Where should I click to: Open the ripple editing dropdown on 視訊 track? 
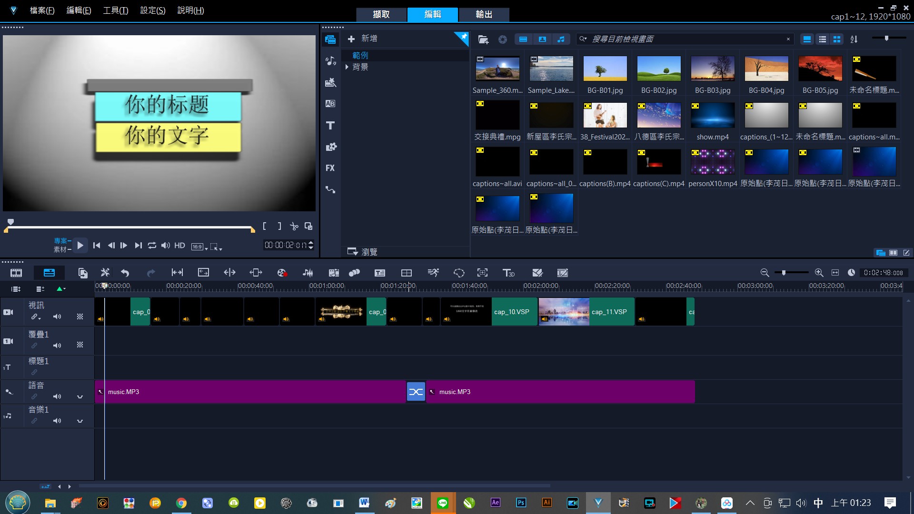pos(40,318)
